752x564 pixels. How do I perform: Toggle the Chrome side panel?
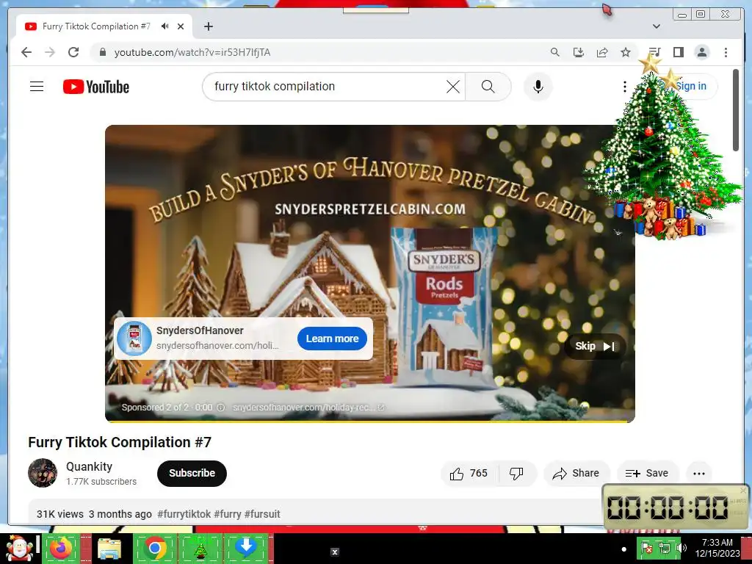[x=678, y=52]
